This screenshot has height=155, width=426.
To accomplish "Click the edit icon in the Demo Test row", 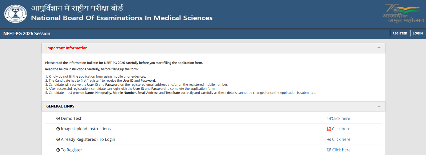I will [x=329, y=119].
